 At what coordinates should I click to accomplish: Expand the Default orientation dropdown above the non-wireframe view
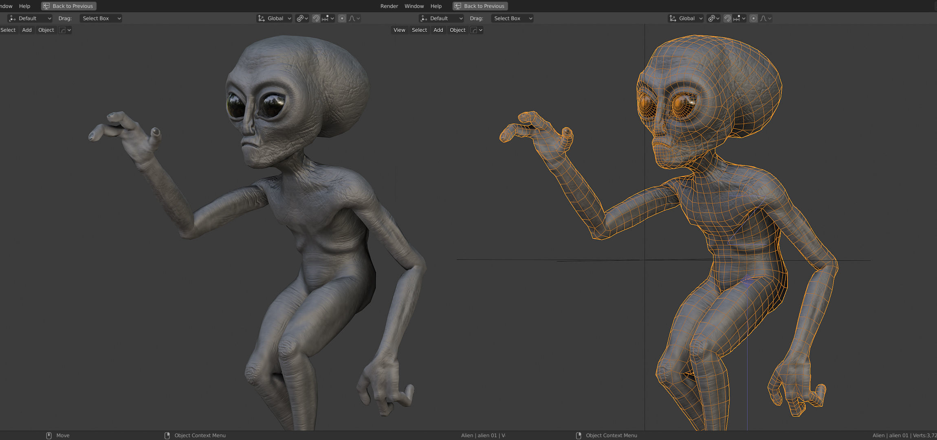pyautogui.click(x=30, y=18)
